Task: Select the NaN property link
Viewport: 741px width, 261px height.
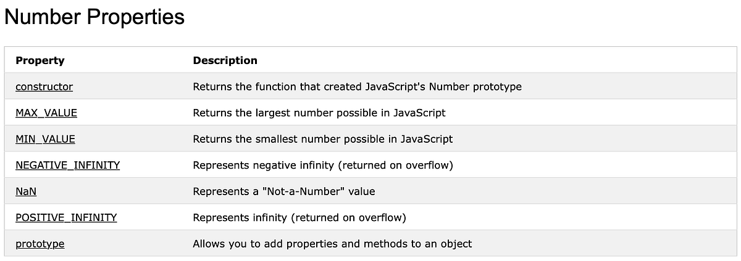Action: pyautogui.click(x=26, y=191)
